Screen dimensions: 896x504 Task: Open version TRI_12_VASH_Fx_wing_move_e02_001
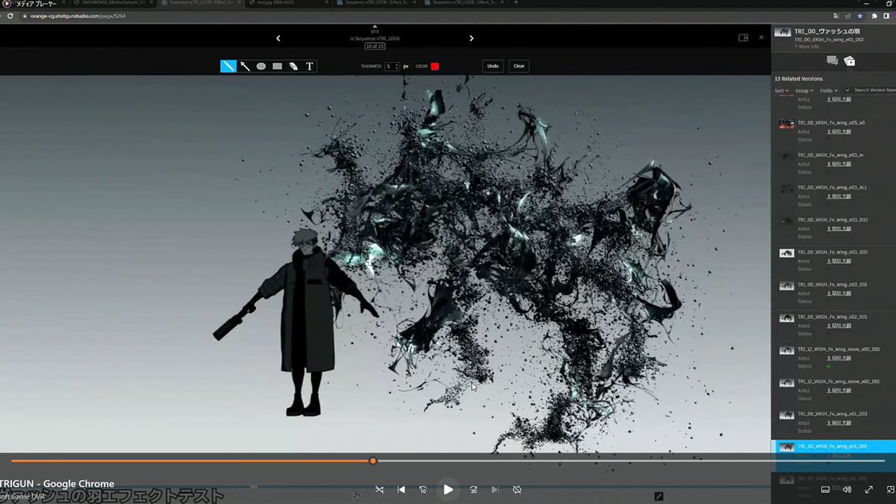[839, 382]
